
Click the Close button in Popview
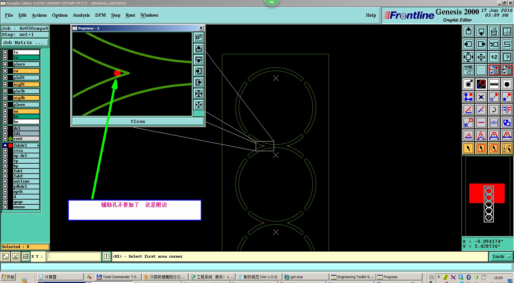138,121
